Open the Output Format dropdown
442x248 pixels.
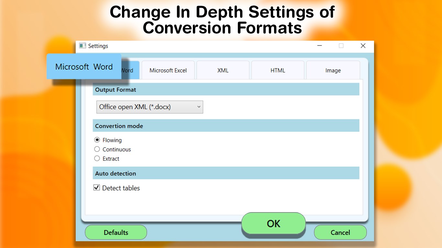149,107
